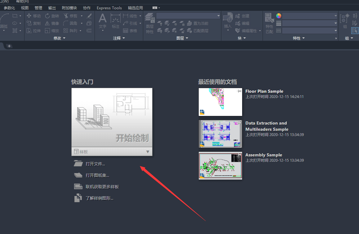The width and height of the screenshot is (359, 234).
Task: Click 联机获取更多样板 link
Action: 102,187
